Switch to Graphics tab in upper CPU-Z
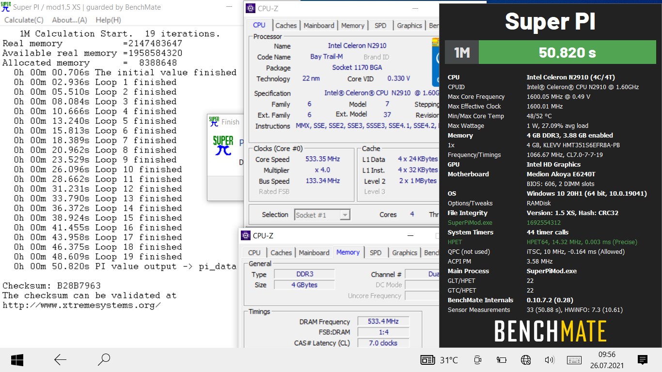Screen dimensions: 662x372 tap(410, 26)
